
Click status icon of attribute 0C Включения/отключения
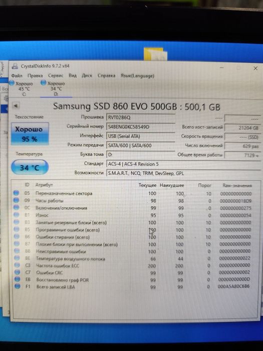click(x=17, y=207)
